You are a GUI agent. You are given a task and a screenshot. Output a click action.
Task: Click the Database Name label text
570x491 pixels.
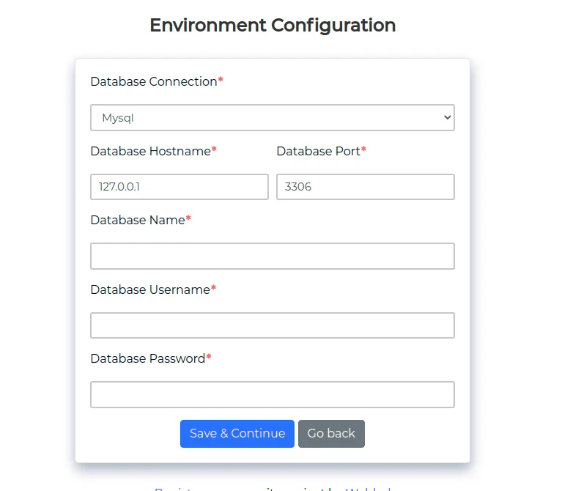137,220
